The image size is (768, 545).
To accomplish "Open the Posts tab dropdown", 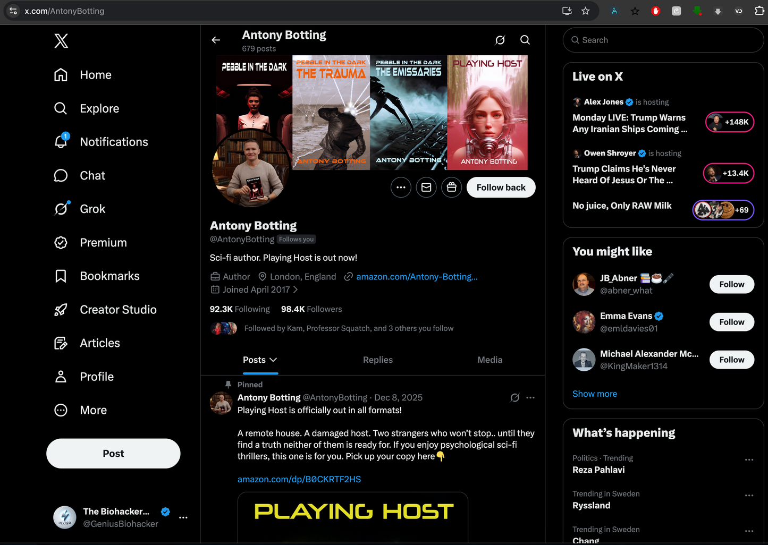I will pyautogui.click(x=260, y=360).
